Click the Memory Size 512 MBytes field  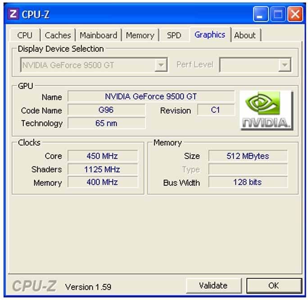click(248, 156)
